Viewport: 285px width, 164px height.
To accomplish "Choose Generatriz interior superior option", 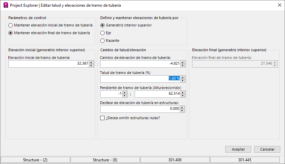I will [x=103, y=25].
